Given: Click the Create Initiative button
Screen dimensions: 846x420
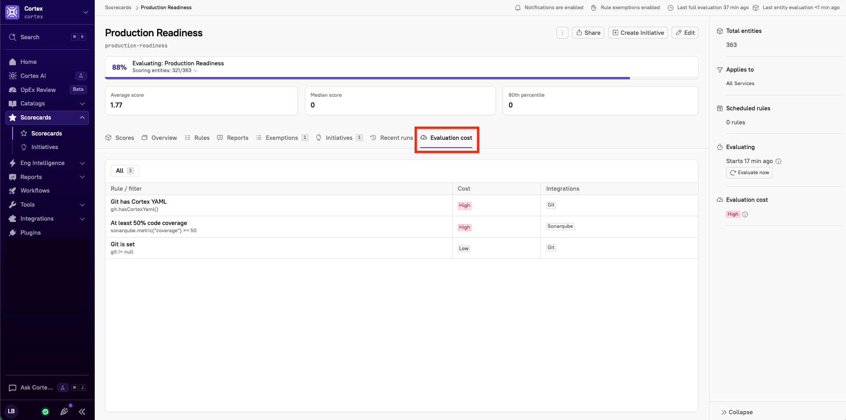Looking at the screenshot, I should tap(638, 33).
